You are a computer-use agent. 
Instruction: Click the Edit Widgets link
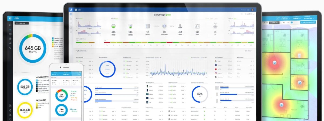click(x=248, y=51)
